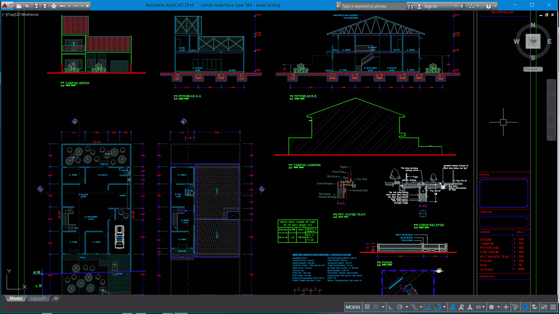Click the TOP face of ViewCube
559x314 pixels.
[533, 41]
